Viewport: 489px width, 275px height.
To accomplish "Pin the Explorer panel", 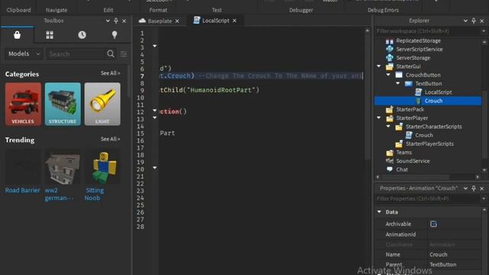I will 474,21.
